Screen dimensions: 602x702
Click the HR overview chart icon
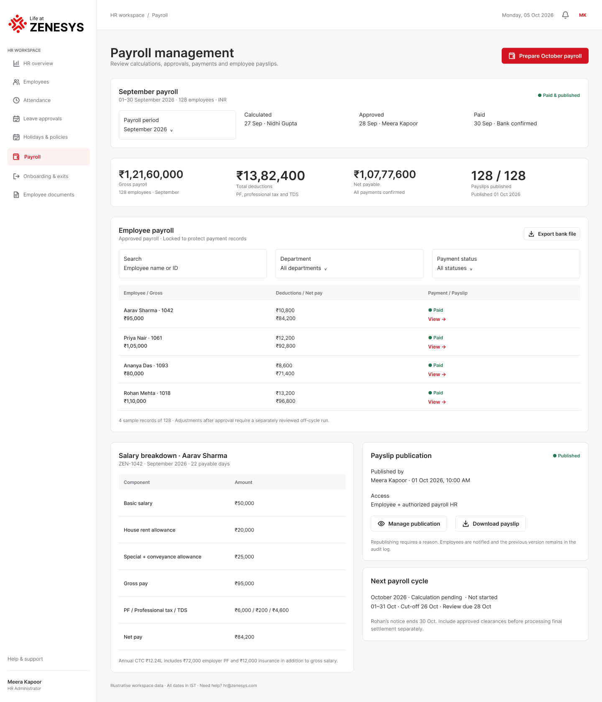16,64
